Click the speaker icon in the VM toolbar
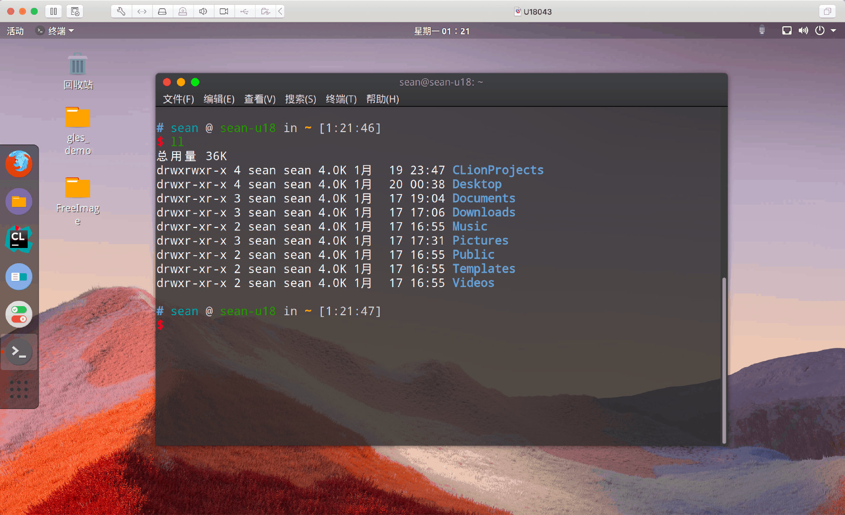This screenshot has height=515, width=845. (203, 11)
